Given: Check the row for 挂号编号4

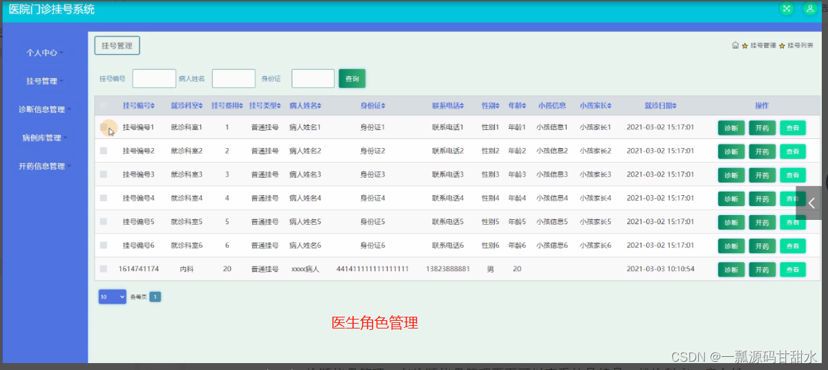Looking at the screenshot, I should pos(104,198).
